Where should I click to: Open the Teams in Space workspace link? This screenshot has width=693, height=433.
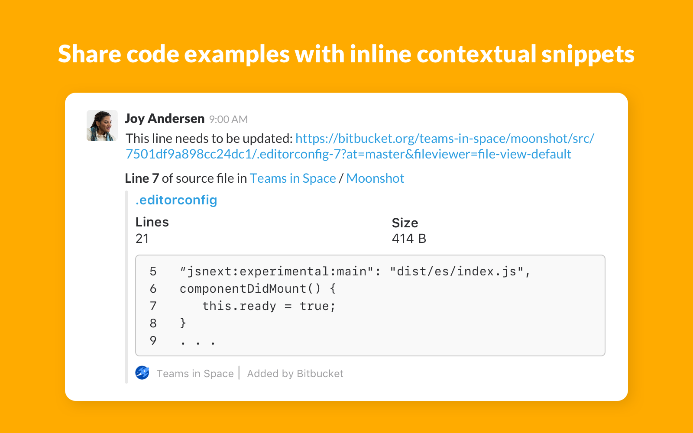(x=293, y=178)
